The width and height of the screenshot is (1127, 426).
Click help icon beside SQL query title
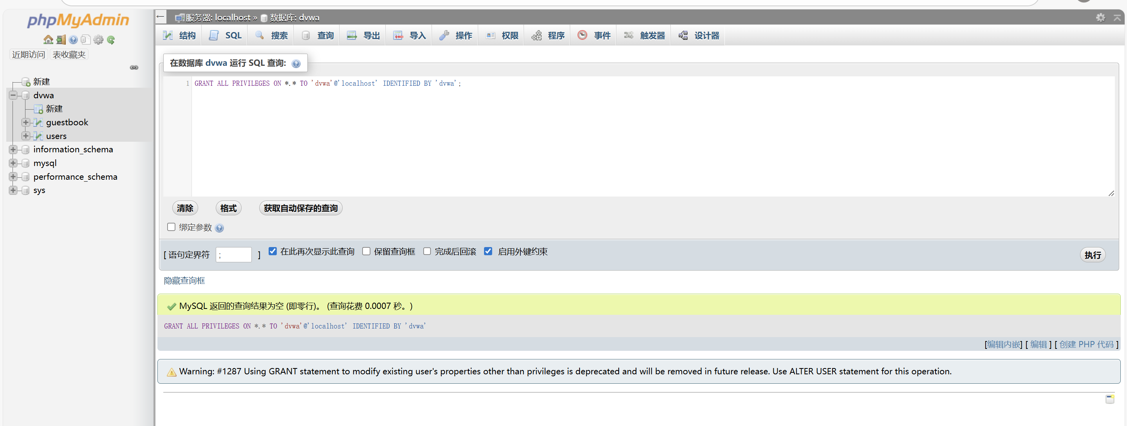(x=296, y=64)
